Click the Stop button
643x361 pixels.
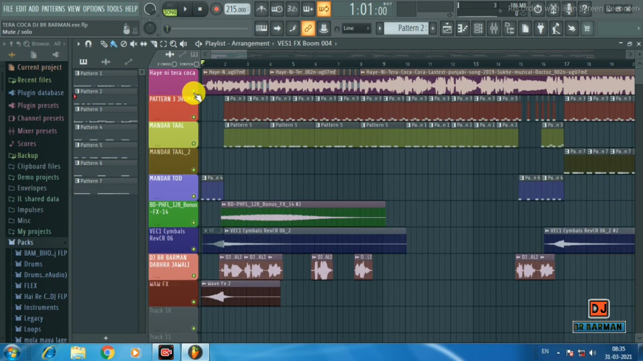tap(200, 9)
